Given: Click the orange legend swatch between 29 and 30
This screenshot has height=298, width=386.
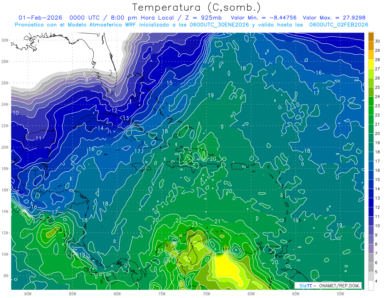Looking at the screenshot, I should (371, 46).
